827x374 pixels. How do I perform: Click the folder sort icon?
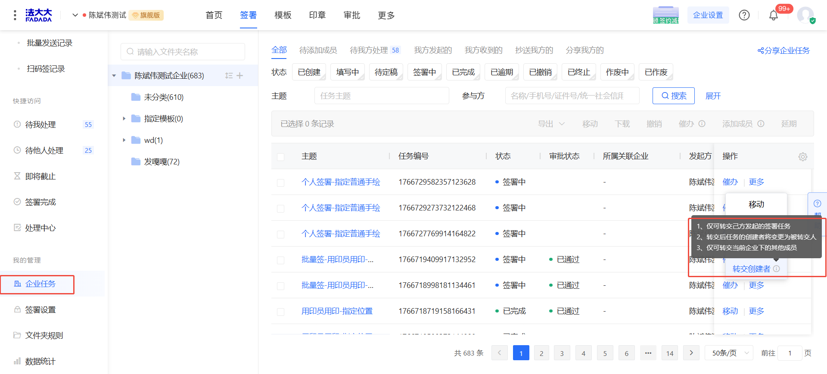229,76
